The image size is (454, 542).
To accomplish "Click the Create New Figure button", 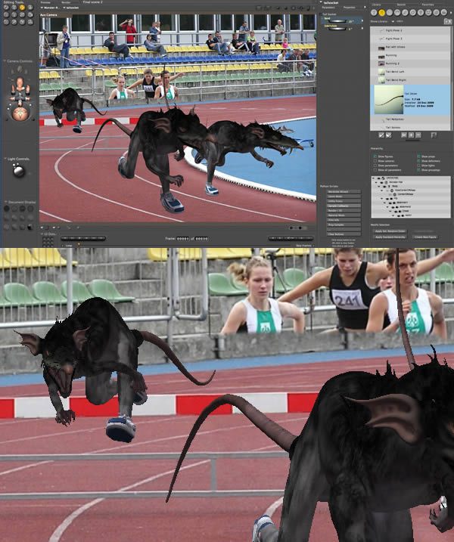I will coord(425,237).
